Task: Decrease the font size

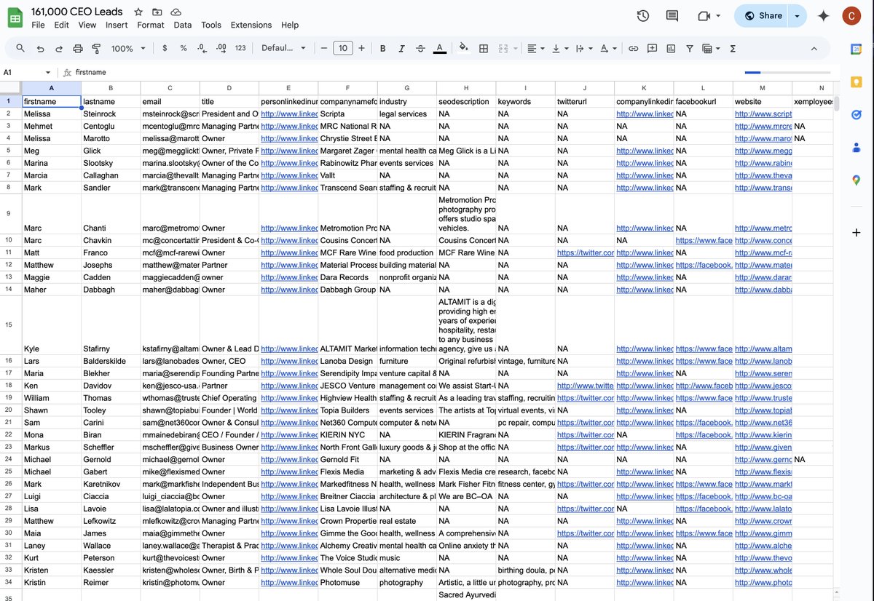Action: click(324, 48)
